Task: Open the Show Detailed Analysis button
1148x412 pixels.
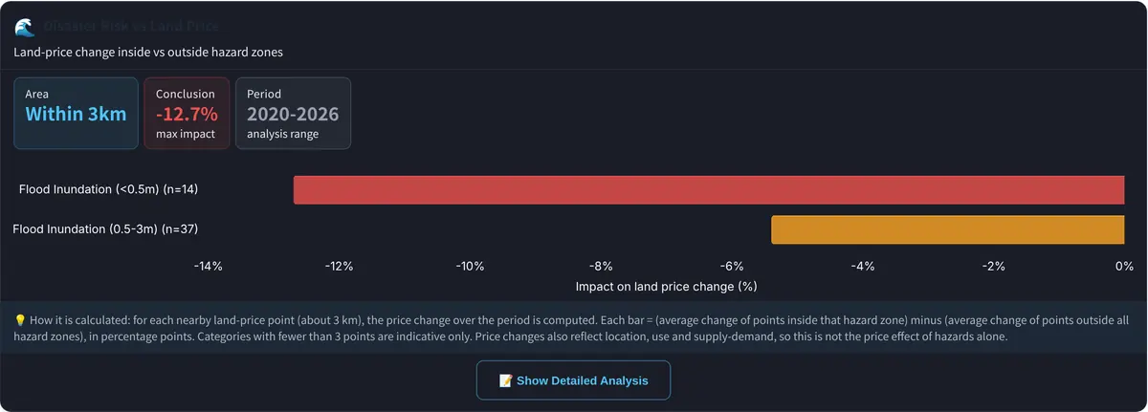Action: (x=573, y=380)
